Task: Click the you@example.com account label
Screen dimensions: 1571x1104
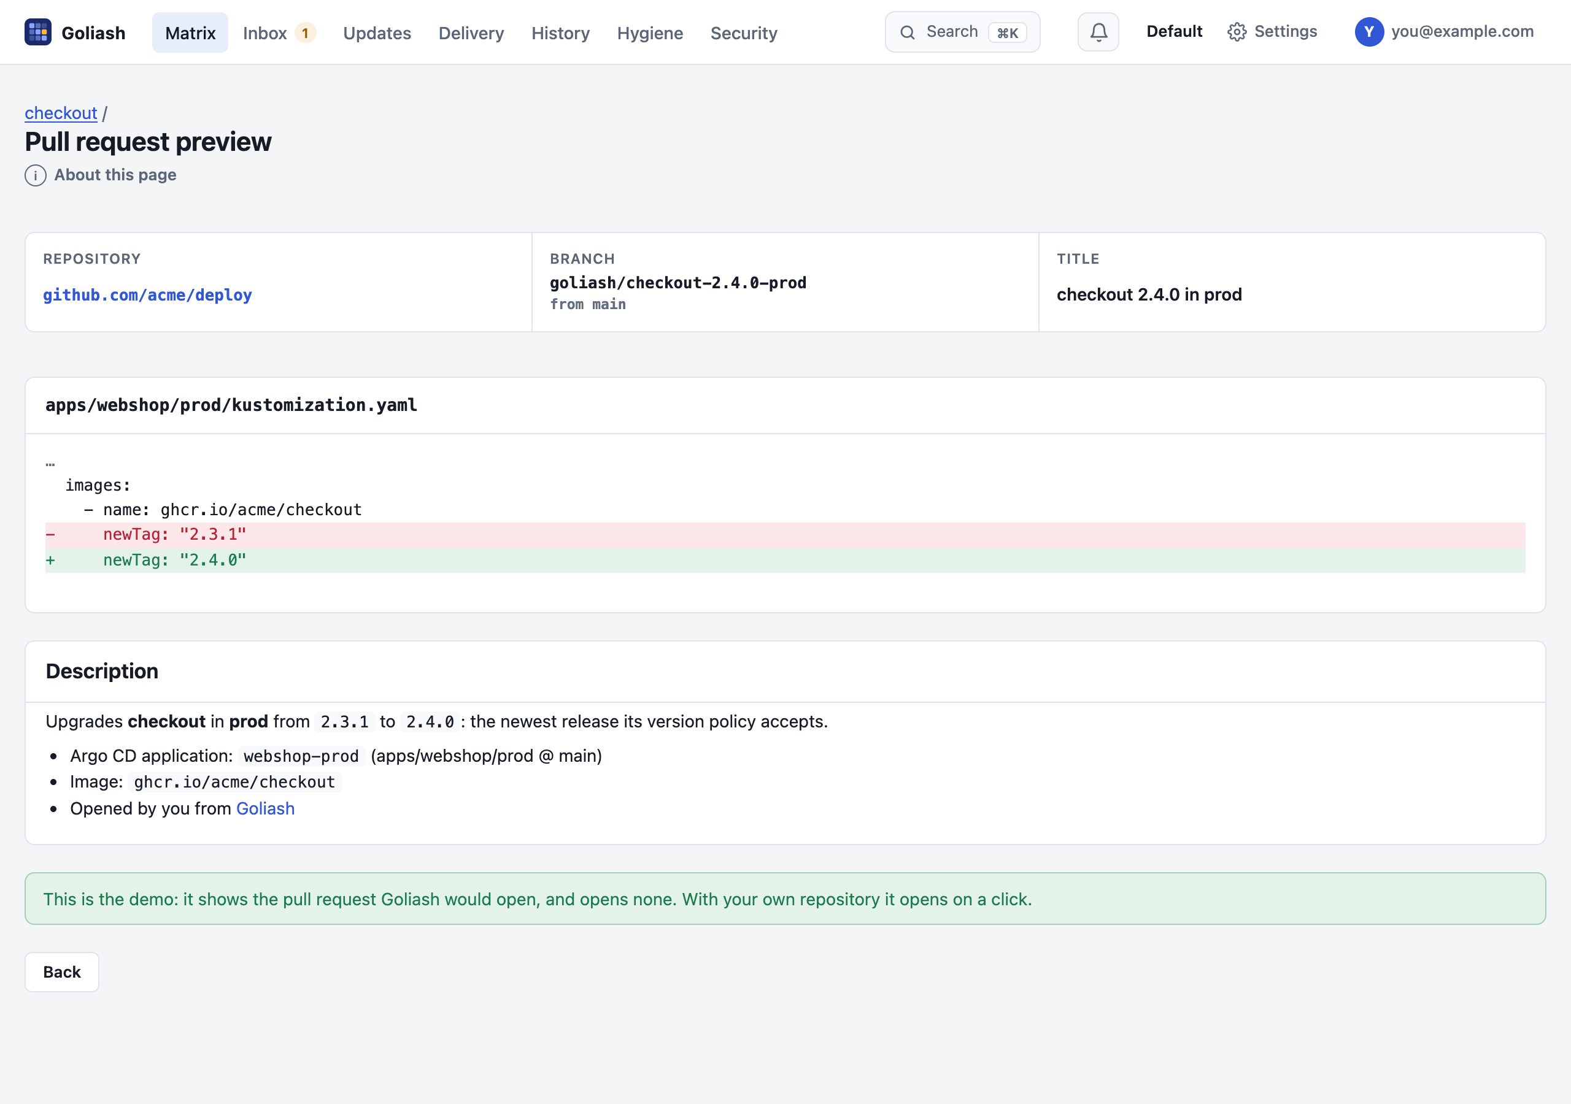Action: click(x=1462, y=31)
